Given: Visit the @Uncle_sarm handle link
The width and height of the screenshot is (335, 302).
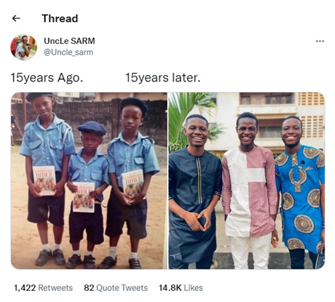Looking at the screenshot, I should pyautogui.click(x=68, y=52).
